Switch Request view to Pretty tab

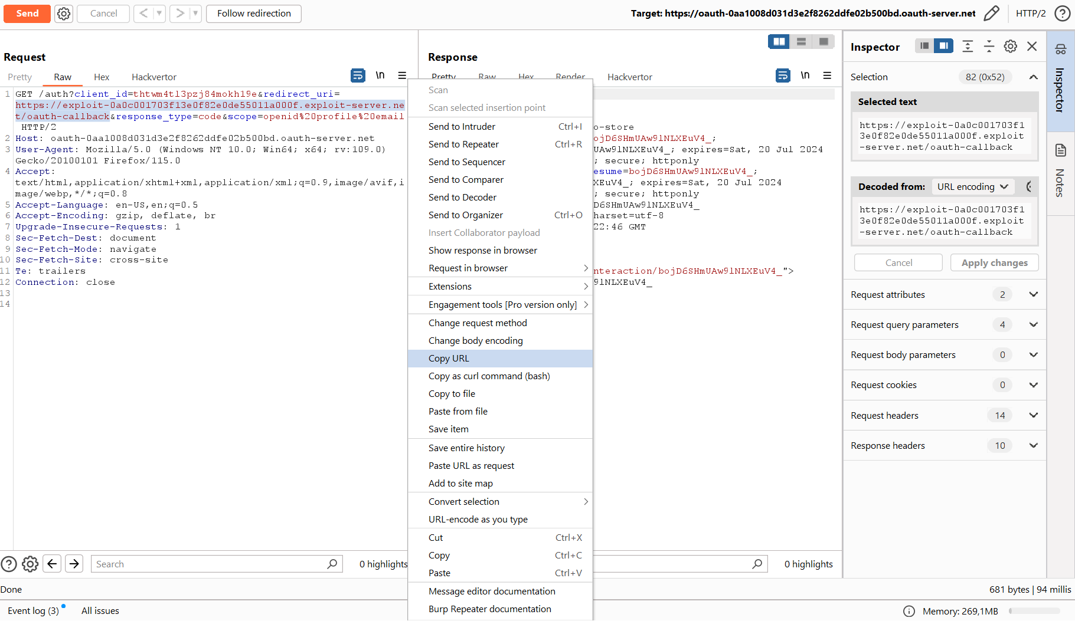(x=20, y=77)
